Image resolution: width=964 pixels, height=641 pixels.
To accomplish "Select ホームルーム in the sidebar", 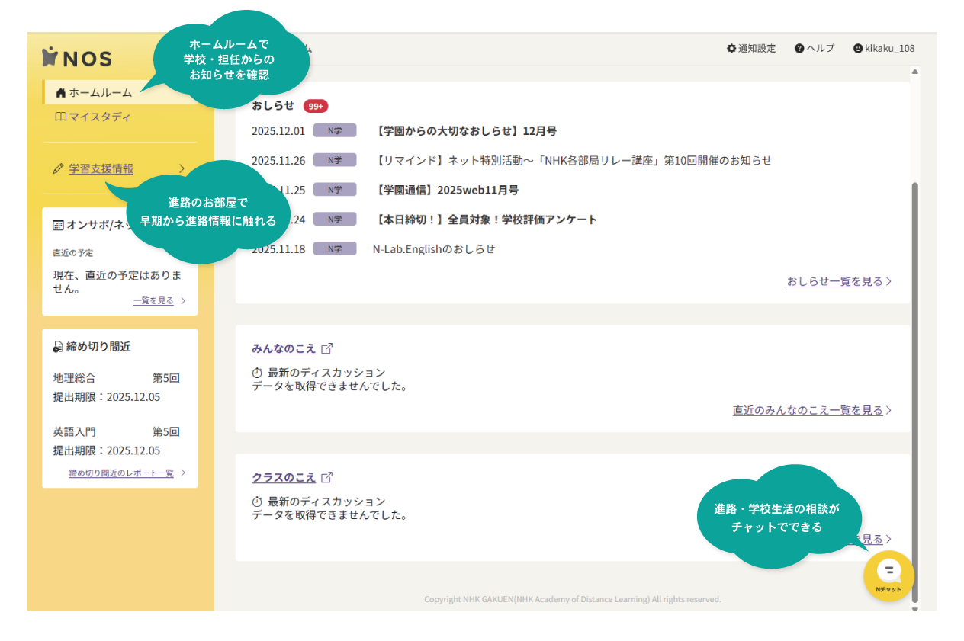I will [x=100, y=93].
